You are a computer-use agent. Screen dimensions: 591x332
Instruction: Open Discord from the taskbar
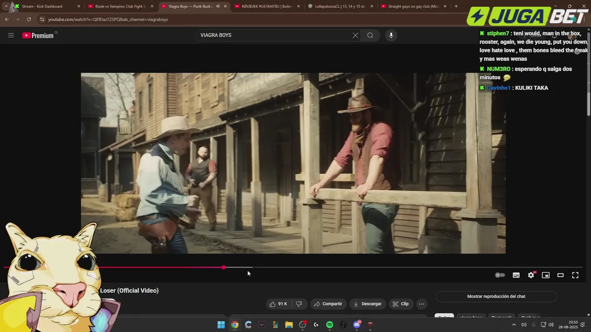pos(356,325)
